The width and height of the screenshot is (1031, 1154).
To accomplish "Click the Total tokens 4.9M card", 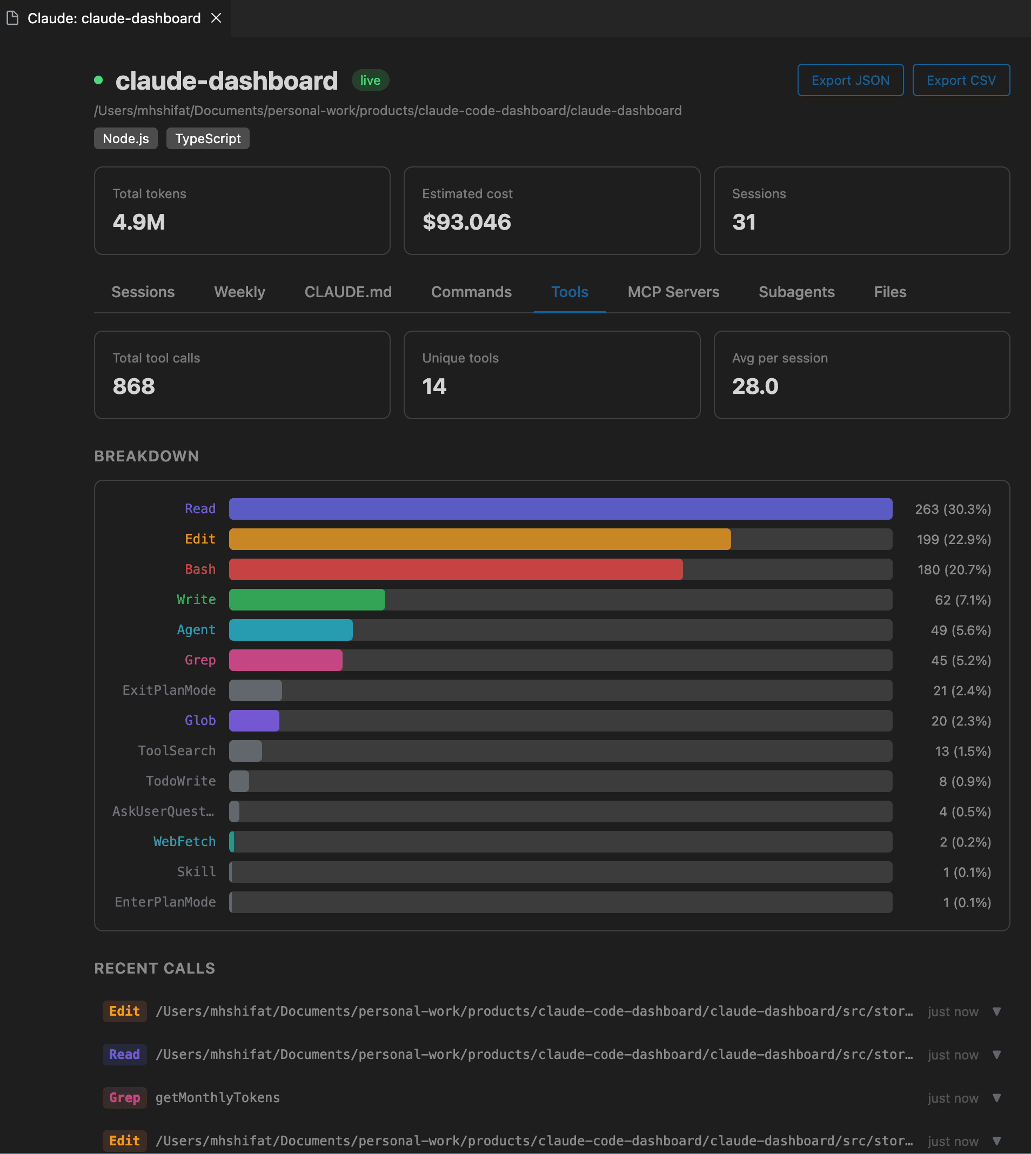I will 242,211.
